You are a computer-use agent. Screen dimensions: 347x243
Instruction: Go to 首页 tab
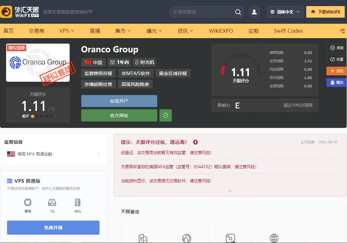(8, 31)
